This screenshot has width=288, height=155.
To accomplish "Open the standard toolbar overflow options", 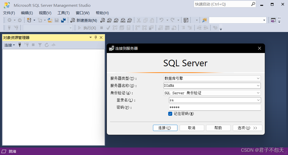I will click(x=279, y=20).
